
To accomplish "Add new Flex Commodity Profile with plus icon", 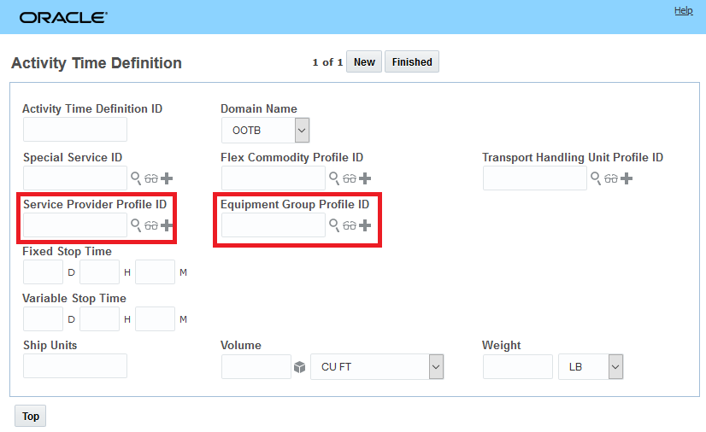I will (x=365, y=178).
